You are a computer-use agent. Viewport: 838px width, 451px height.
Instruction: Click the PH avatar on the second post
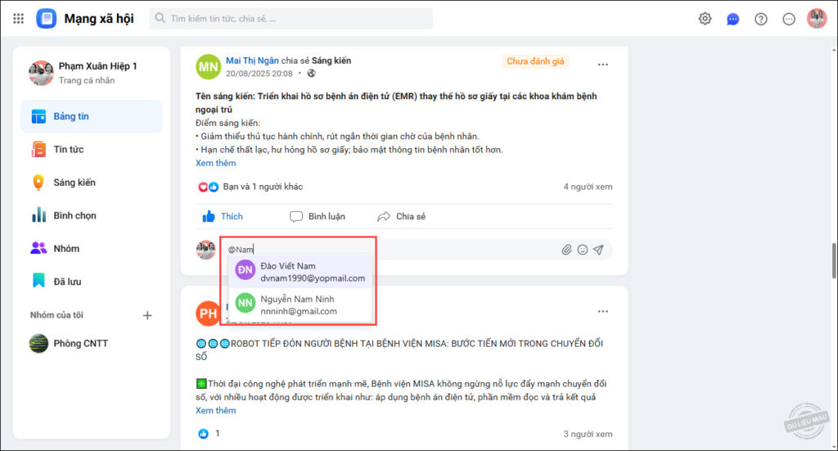point(208,313)
